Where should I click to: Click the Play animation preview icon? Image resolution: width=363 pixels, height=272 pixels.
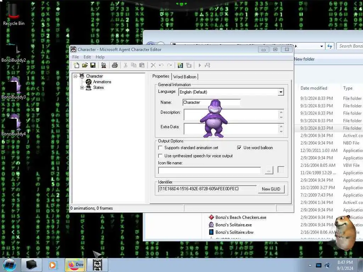(x=200, y=66)
